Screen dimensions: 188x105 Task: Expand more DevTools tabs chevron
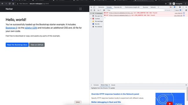[x=158, y=7]
